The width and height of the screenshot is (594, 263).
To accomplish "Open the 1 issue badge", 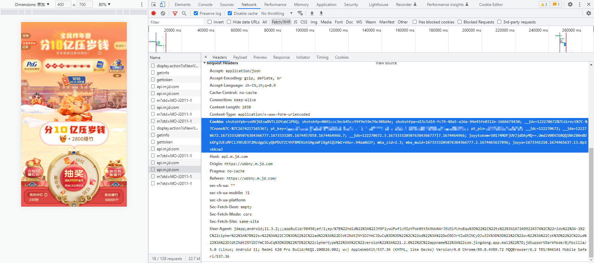I will pyautogui.click(x=556, y=4).
